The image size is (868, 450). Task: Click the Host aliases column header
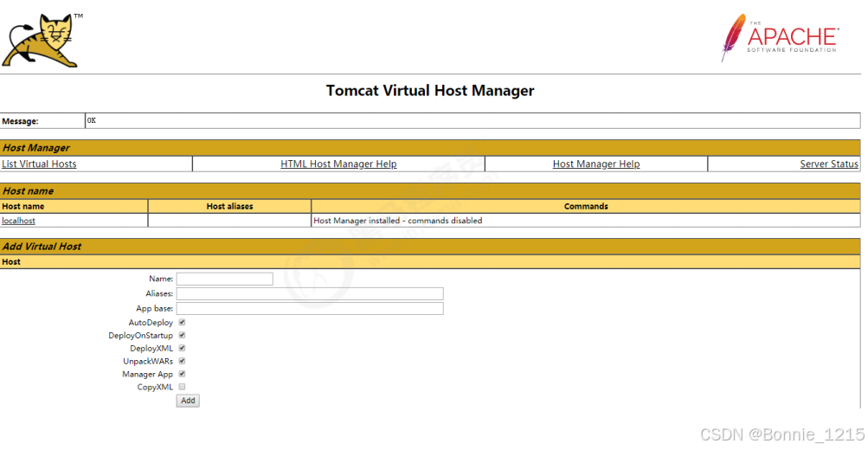coord(229,207)
